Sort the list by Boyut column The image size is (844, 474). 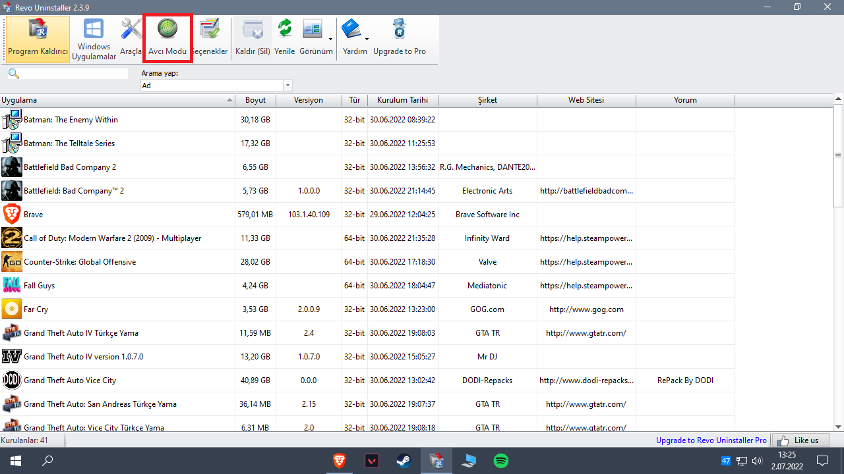[x=255, y=100]
